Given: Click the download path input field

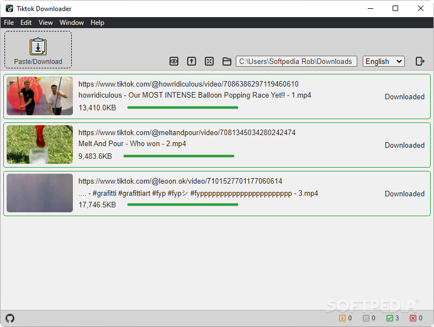Looking at the screenshot, I should (297, 61).
